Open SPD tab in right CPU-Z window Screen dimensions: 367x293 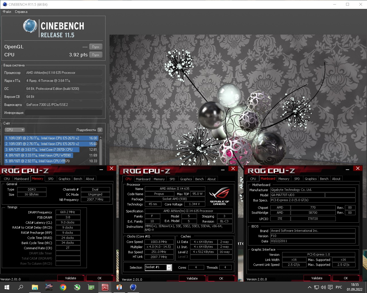point(297,179)
